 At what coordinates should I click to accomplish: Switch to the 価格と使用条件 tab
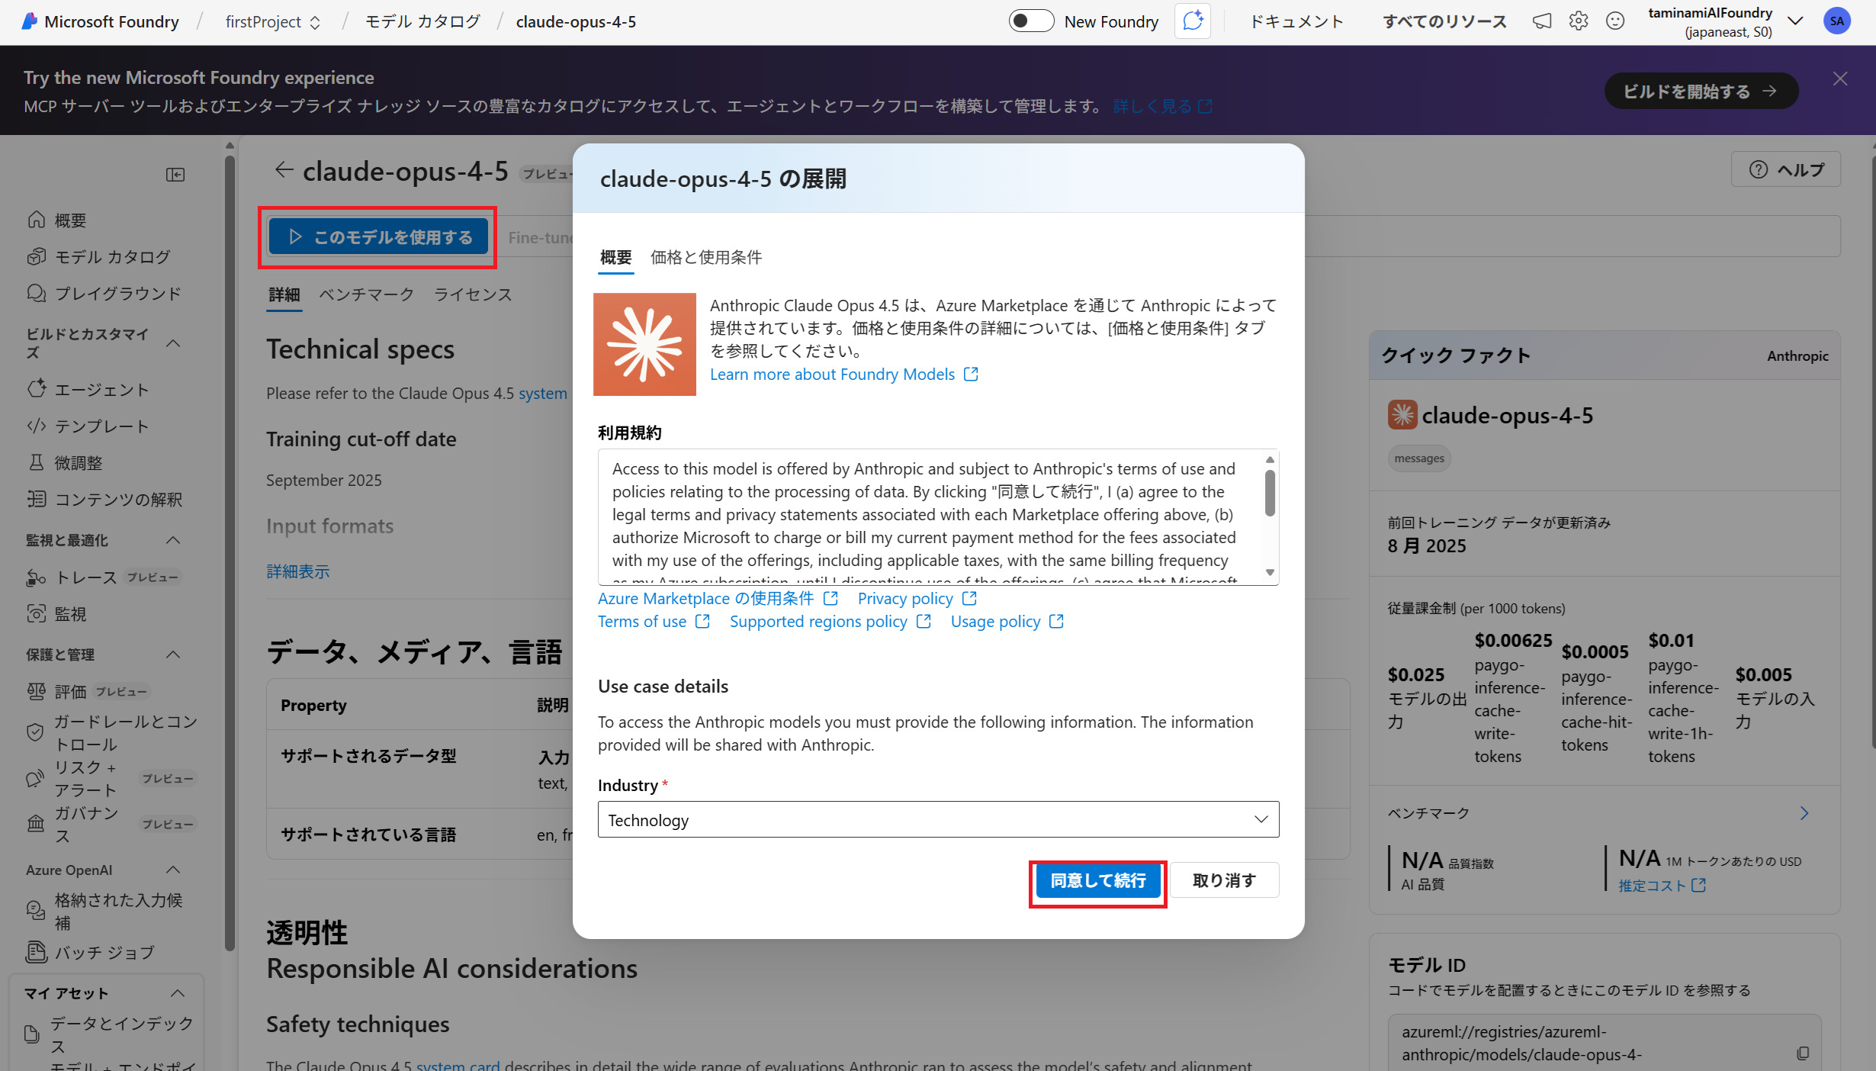click(705, 258)
